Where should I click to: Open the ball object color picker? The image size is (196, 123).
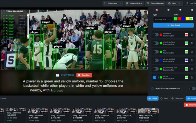coord(187,52)
